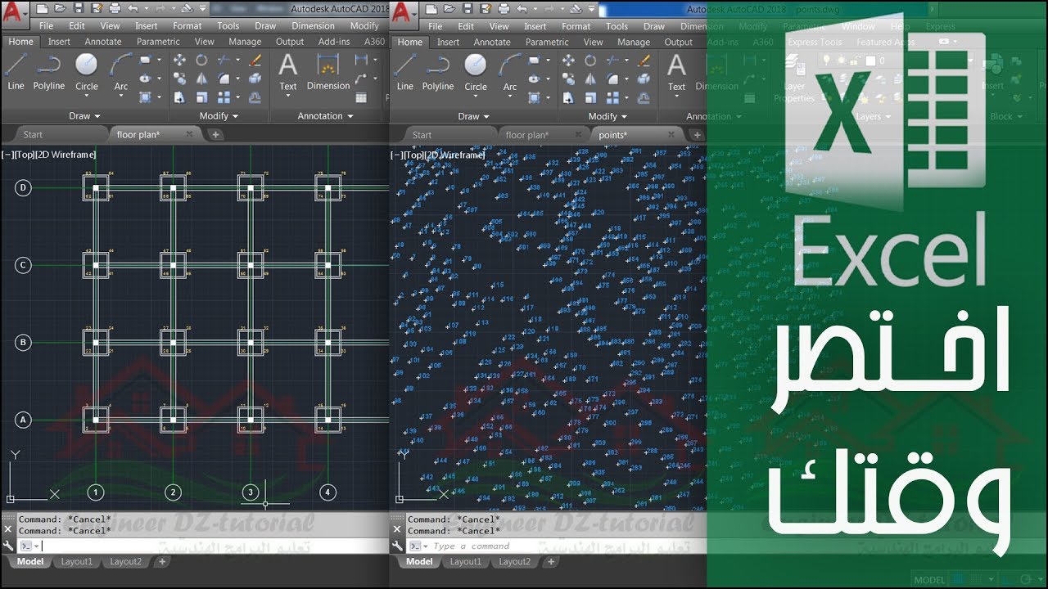Select the Line tool in left AutoCAD window
Screen dimensions: 1048x589
(x=16, y=72)
